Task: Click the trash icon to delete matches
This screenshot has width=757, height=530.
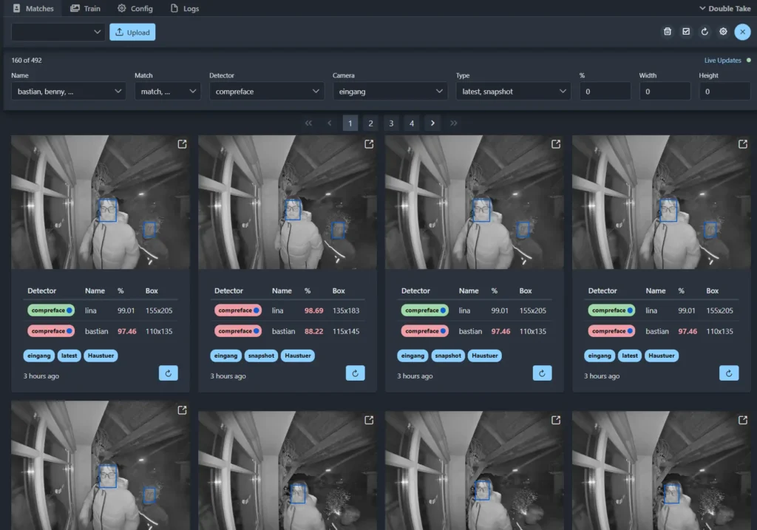Action: click(668, 32)
